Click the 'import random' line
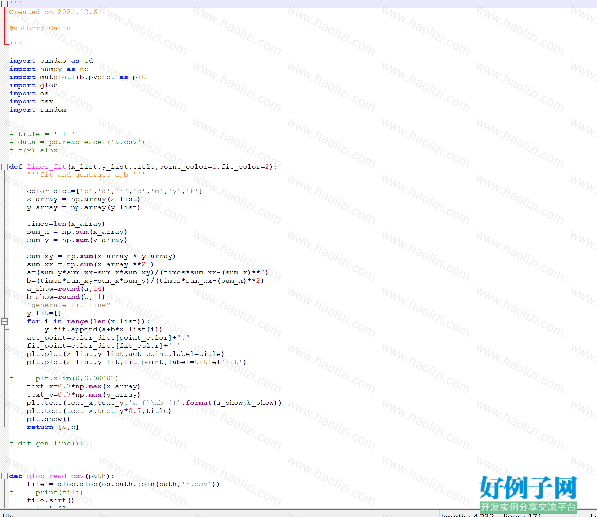 (x=38, y=110)
